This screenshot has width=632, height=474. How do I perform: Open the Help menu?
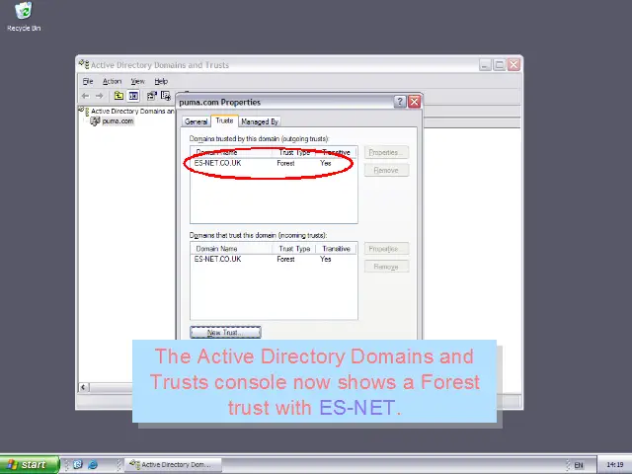tap(161, 81)
